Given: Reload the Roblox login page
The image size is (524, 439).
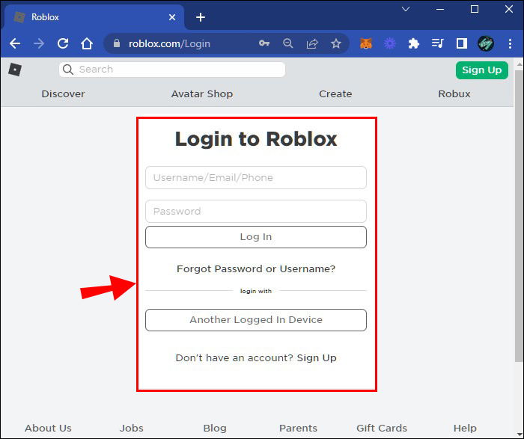Looking at the screenshot, I should tap(63, 43).
